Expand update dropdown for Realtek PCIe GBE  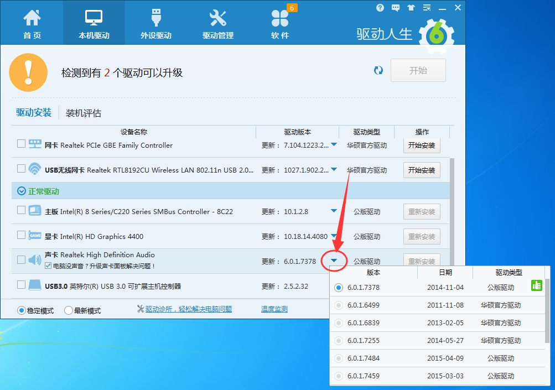(334, 145)
